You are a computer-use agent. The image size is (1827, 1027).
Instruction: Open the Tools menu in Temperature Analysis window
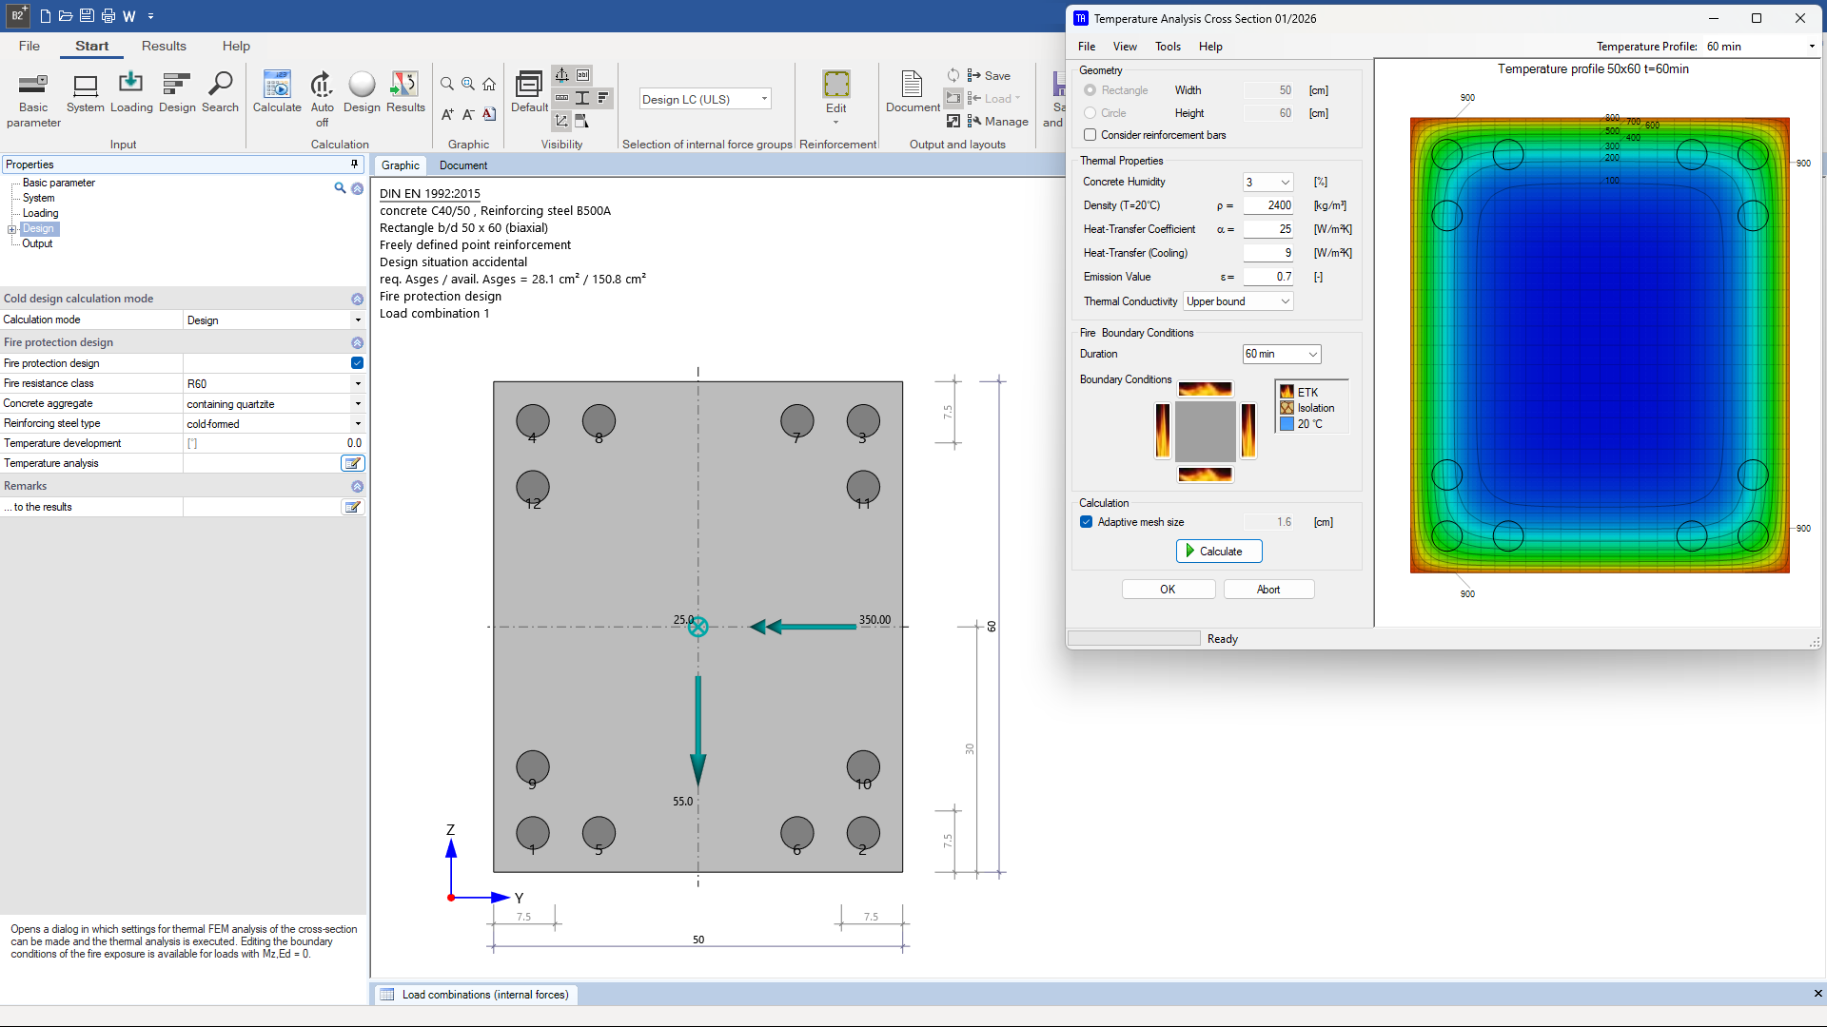coord(1168,46)
